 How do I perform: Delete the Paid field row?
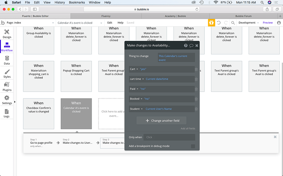pyautogui.click(x=196, y=89)
